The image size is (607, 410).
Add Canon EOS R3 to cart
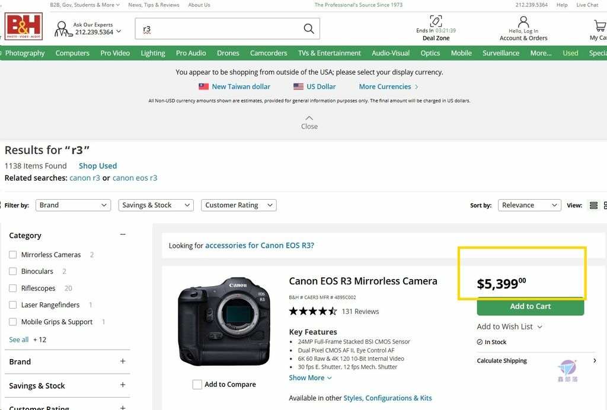(531, 306)
